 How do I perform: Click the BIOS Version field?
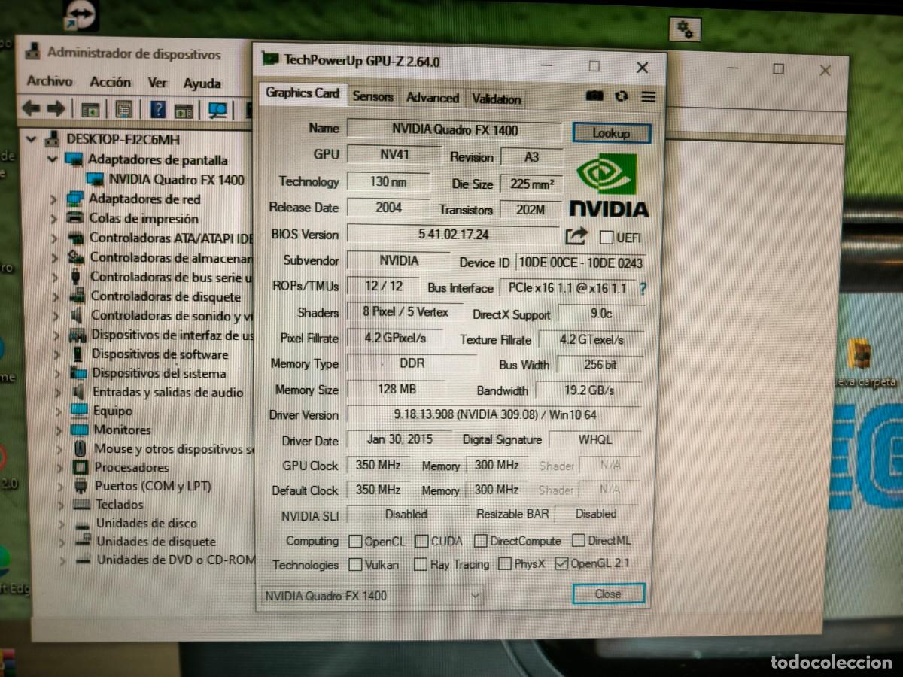[453, 235]
